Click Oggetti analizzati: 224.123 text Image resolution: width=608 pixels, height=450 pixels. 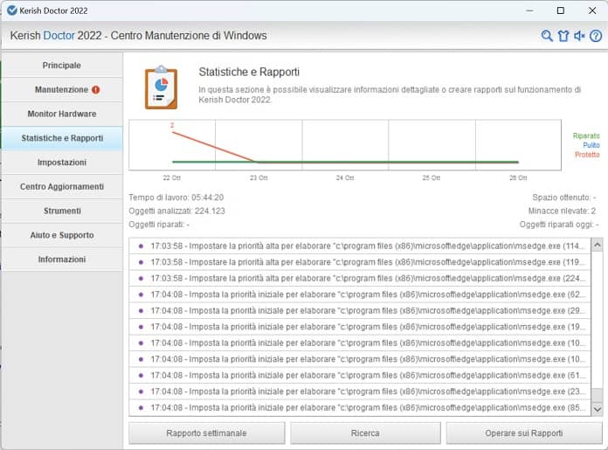pyautogui.click(x=176, y=211)
